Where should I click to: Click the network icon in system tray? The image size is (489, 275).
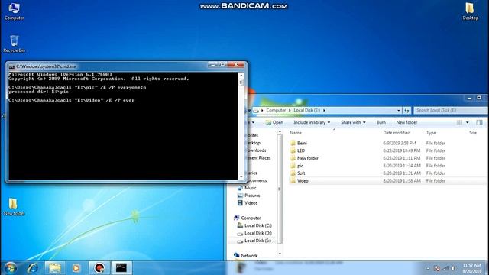point(445,268)
